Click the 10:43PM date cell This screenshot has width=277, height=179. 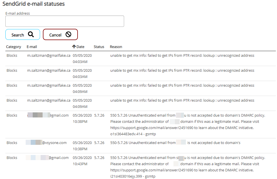coord(80,164)
